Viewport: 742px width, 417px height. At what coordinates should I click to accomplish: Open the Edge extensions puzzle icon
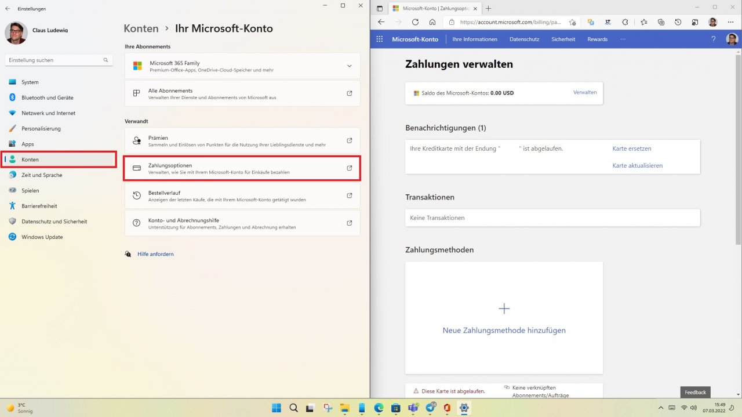pyautogui.click(x=625, y=22)
